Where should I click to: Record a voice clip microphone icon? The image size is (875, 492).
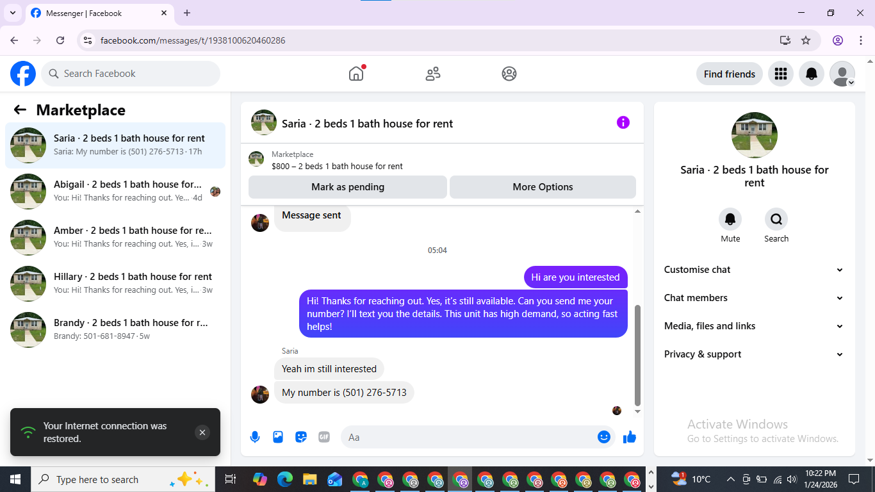[255, 437]
